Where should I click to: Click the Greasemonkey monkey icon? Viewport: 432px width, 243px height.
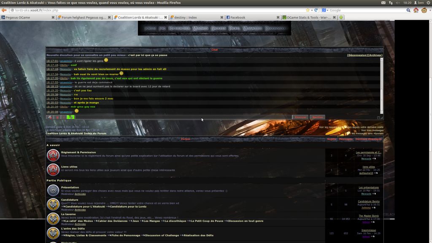pos(424,10)
